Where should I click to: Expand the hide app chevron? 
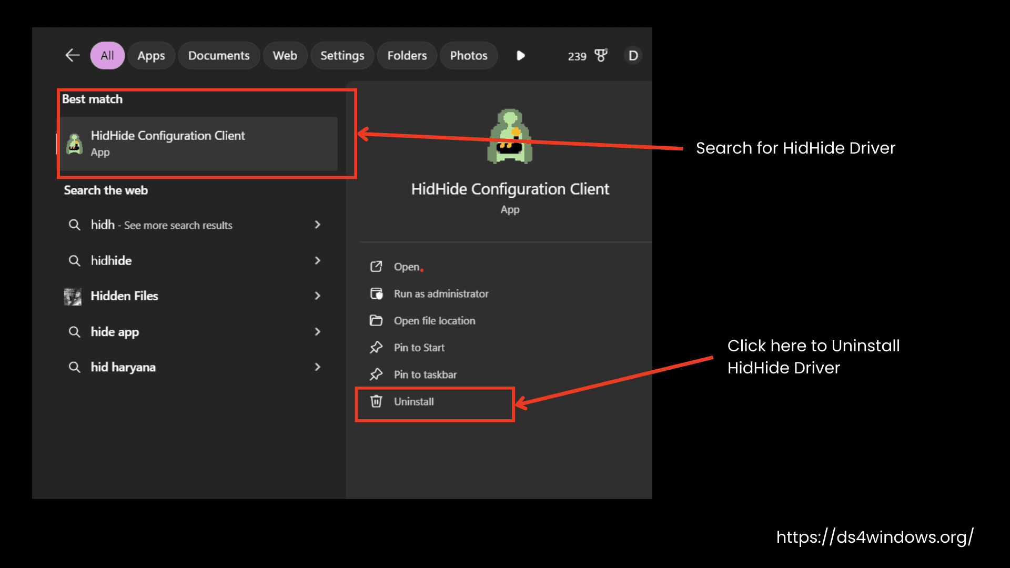317,331
